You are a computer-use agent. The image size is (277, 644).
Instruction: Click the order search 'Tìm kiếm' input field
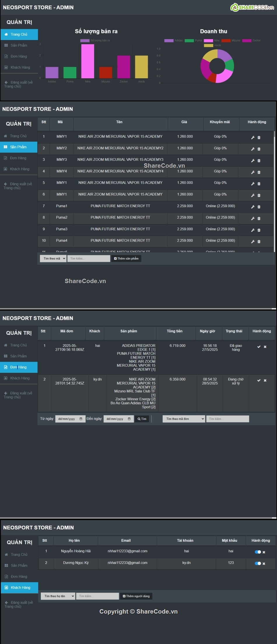tap(228, 419)
